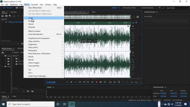This screenshot has width=190, height=107.
Task: Open the Window menu in menu bar
Action: (48, 4)
